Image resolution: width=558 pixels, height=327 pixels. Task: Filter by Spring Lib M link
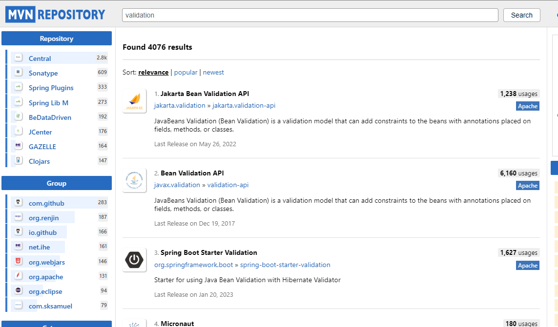(48, 103)
